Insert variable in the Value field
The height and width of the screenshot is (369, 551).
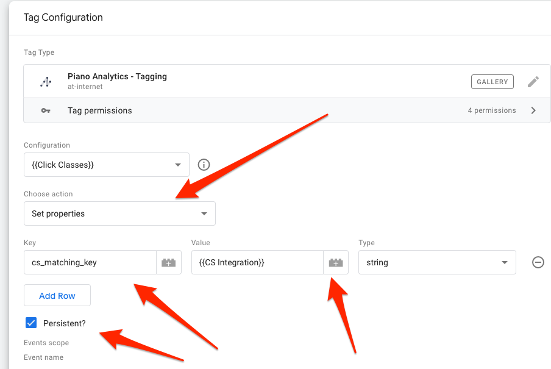pos(336,262)
